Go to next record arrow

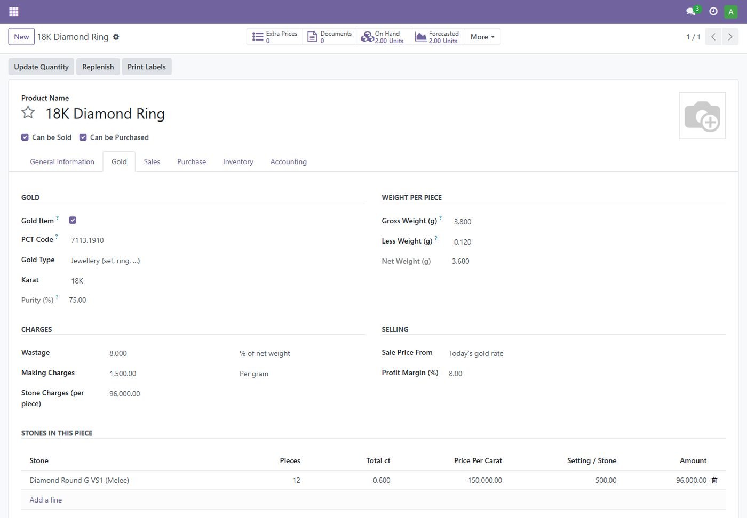click(730, 37)
